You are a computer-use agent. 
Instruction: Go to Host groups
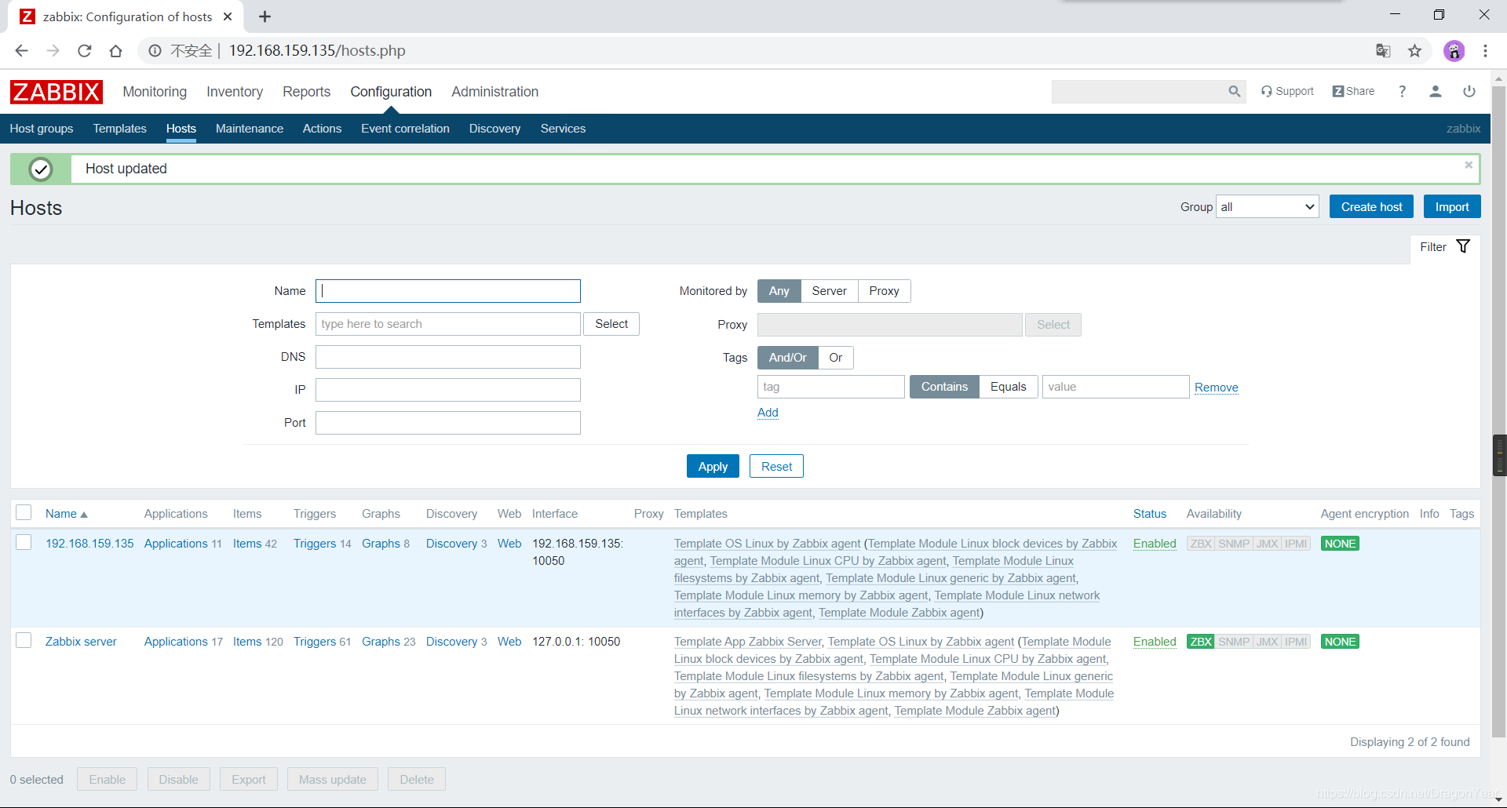[x=42, y=129]
